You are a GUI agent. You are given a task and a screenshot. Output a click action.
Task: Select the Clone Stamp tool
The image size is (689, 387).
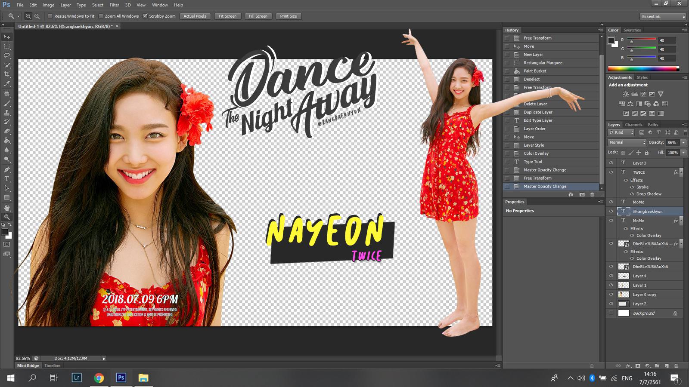[7, 113]
